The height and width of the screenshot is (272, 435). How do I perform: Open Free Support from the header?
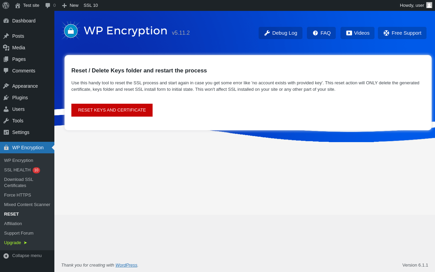402,33
